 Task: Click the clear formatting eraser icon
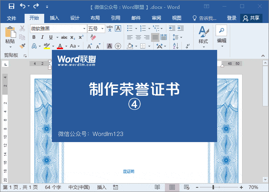click(x=93, y=37)
